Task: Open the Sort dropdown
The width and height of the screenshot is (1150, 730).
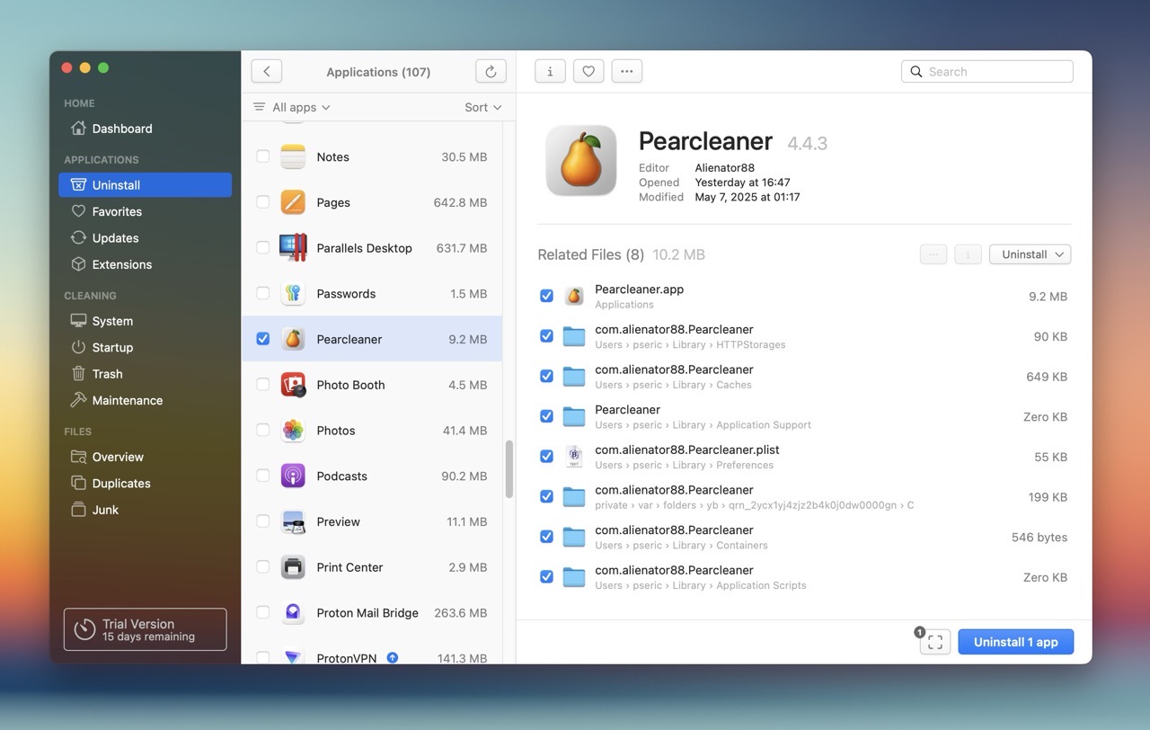Action: pos(483,107)
